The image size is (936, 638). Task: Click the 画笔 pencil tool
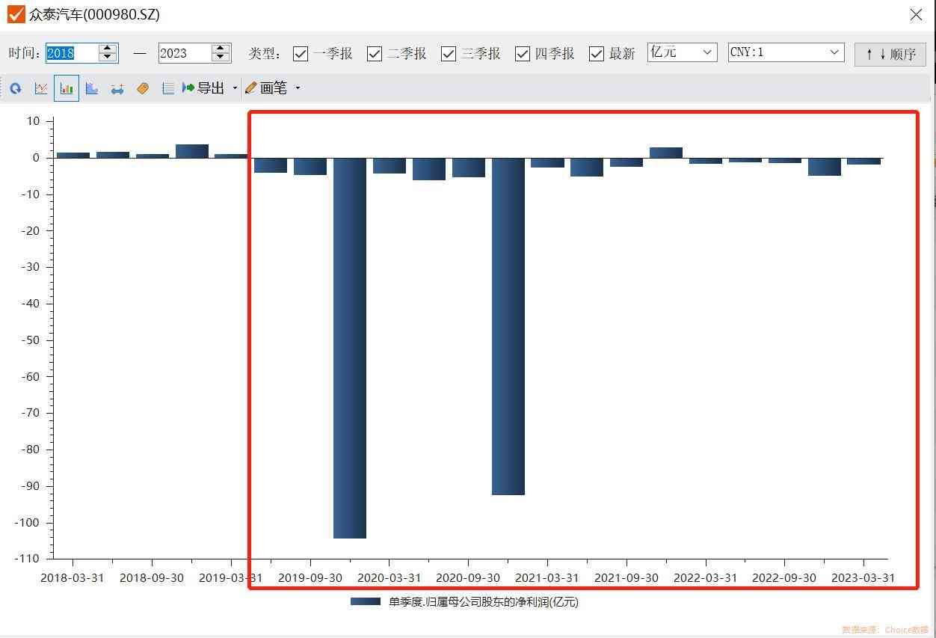pyautogui.click(x=266, y=88)
